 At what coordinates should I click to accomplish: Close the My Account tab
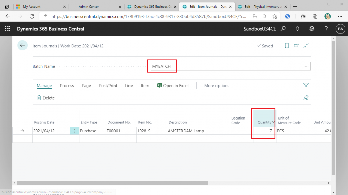pos(64,7)
